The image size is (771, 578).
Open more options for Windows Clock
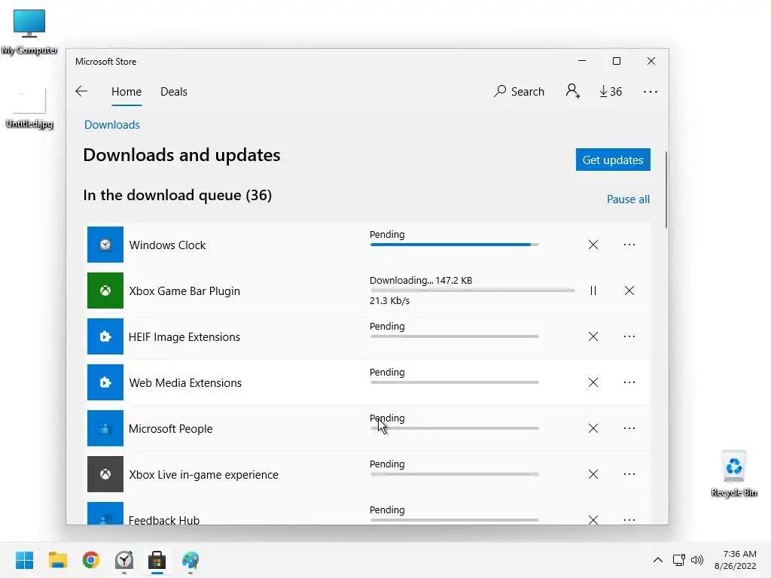pyautogui.click(x=629, y=245)
